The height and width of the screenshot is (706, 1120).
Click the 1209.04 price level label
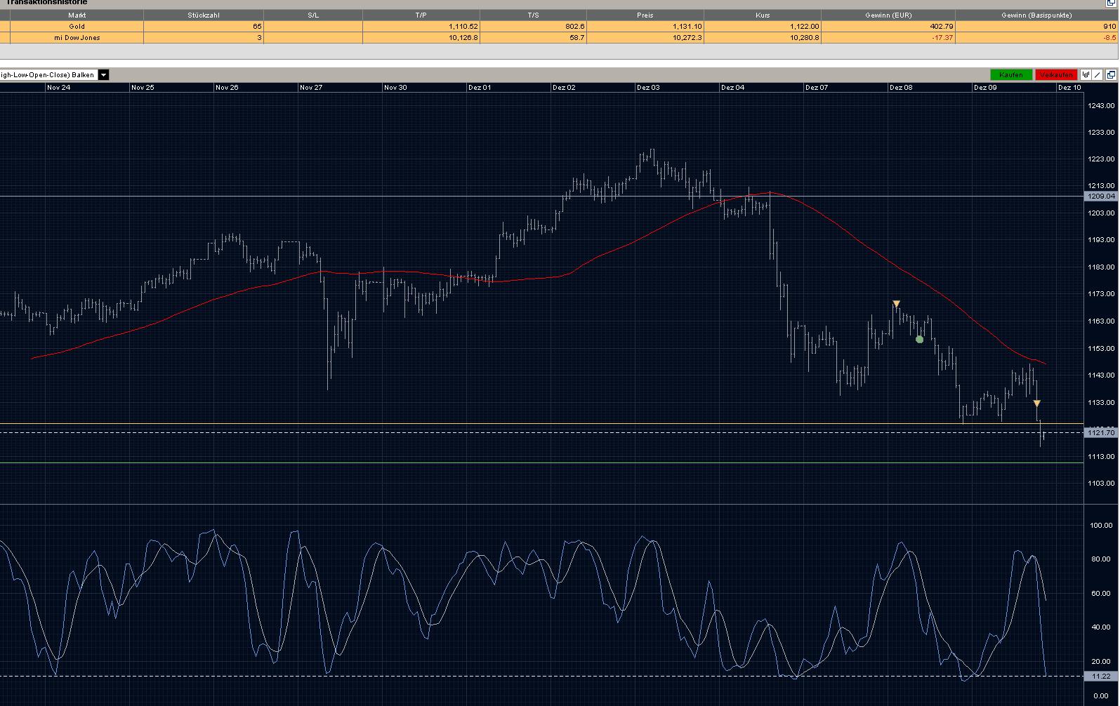[x=1101, y=197]
